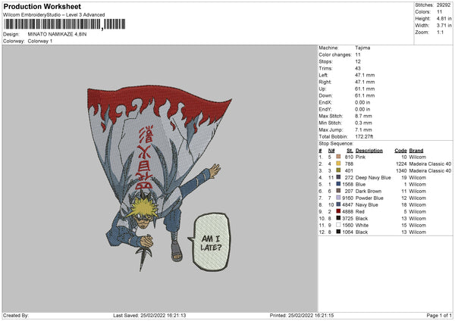Screen dimensions: 455x321
Task: Click the Stops value 12
Action: (x=358, y=61)
